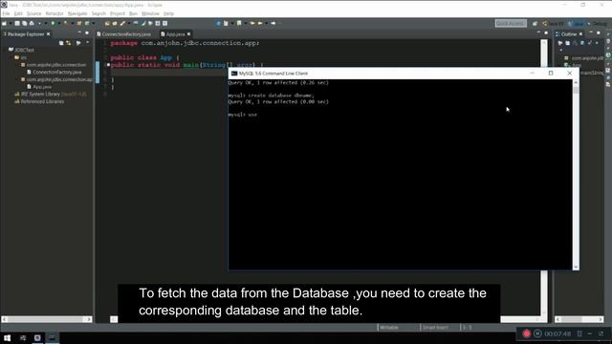Open the Window menu
Viewport: 612px width, 344px height.
click(150, 13)
